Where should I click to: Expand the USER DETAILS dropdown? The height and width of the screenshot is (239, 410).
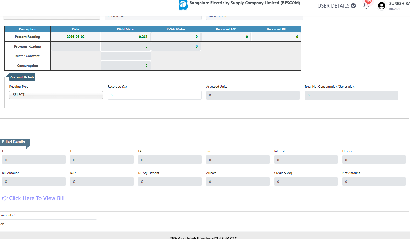pyautogui.click(x=337, y=6)
